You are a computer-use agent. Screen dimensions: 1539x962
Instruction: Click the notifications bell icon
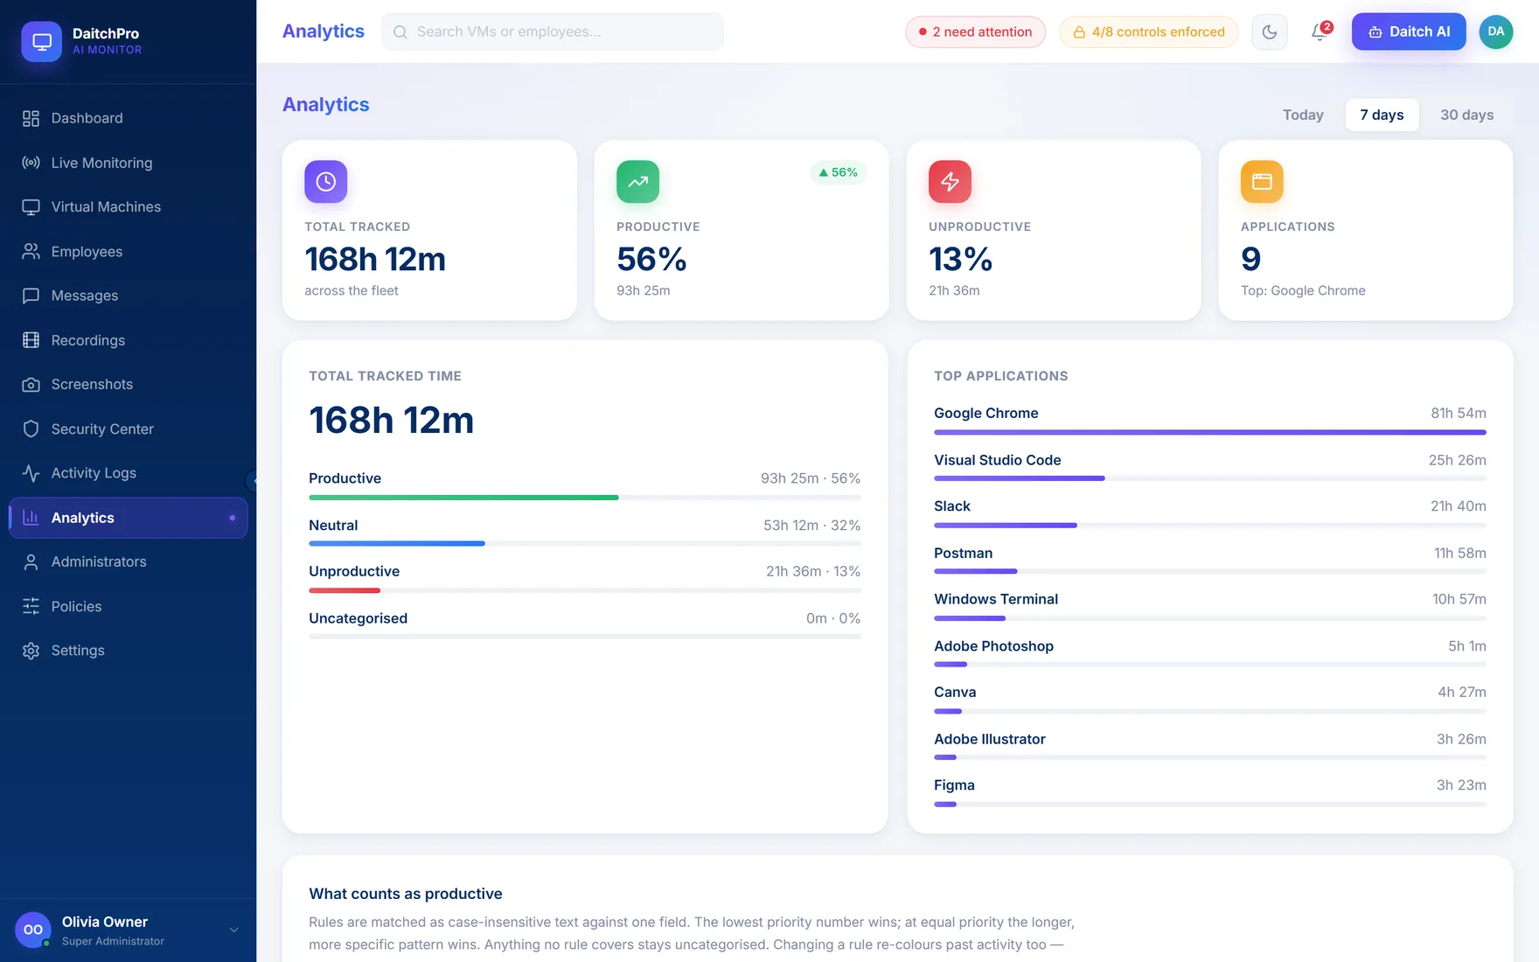(1320, 32)
